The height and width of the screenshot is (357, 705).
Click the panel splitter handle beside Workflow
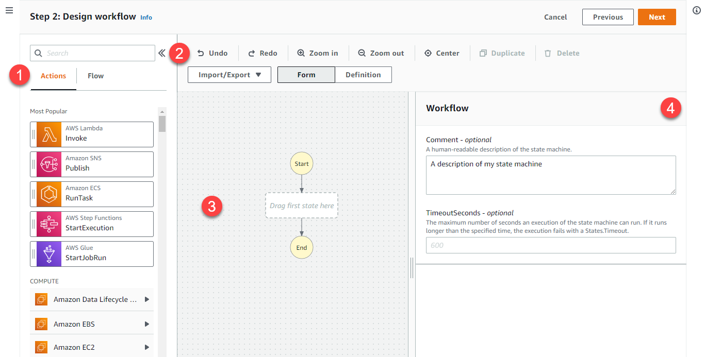click(x=412, y=267)
